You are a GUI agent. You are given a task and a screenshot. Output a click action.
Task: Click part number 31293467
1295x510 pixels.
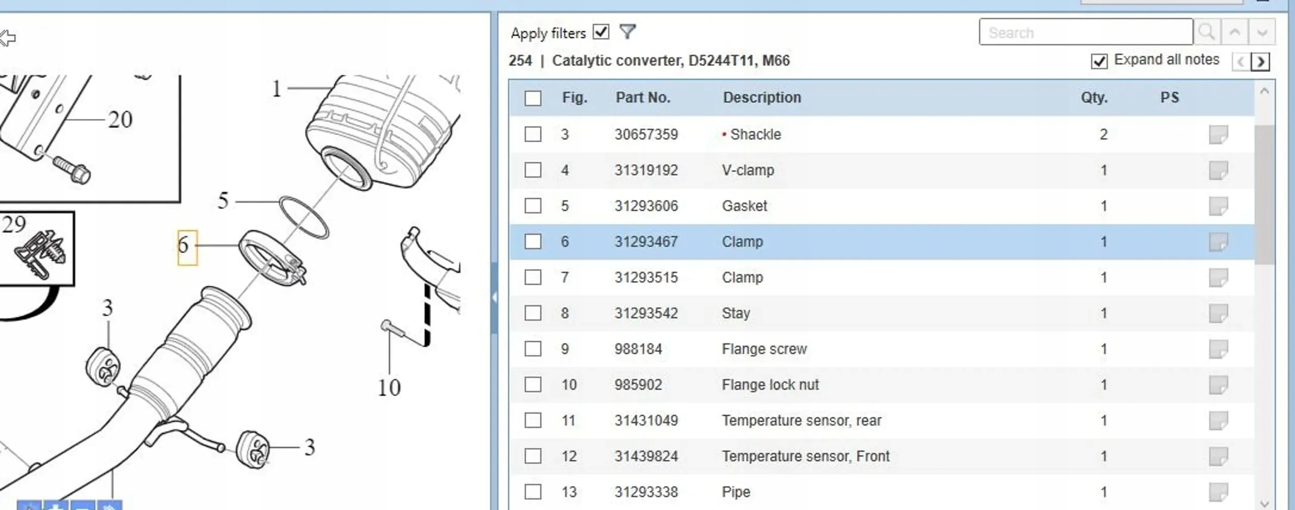coord(646,242)
